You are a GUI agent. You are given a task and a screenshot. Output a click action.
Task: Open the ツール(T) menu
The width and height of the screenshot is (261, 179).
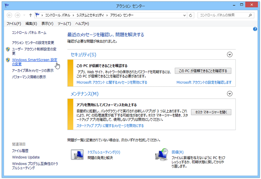pos(64,24)
